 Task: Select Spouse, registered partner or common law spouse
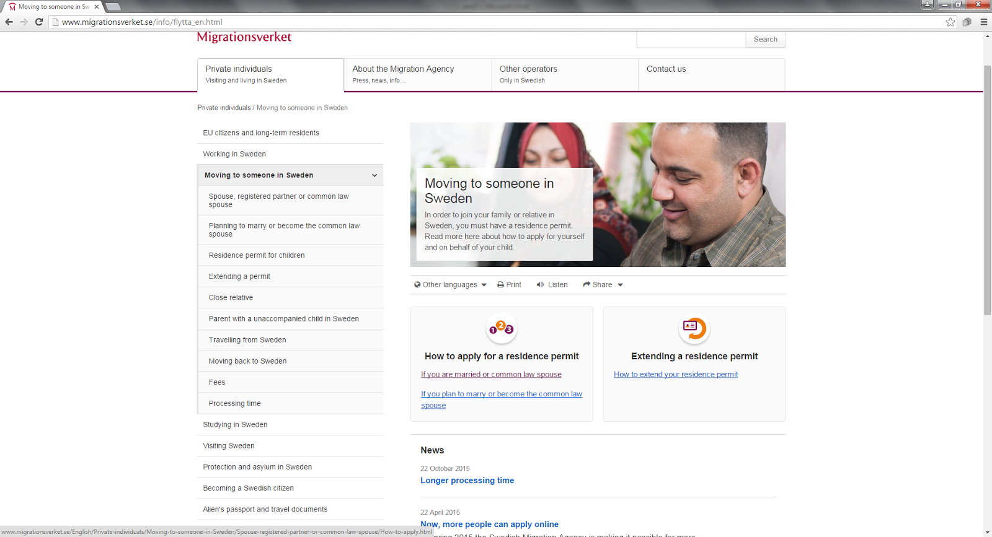coord(290,200)
